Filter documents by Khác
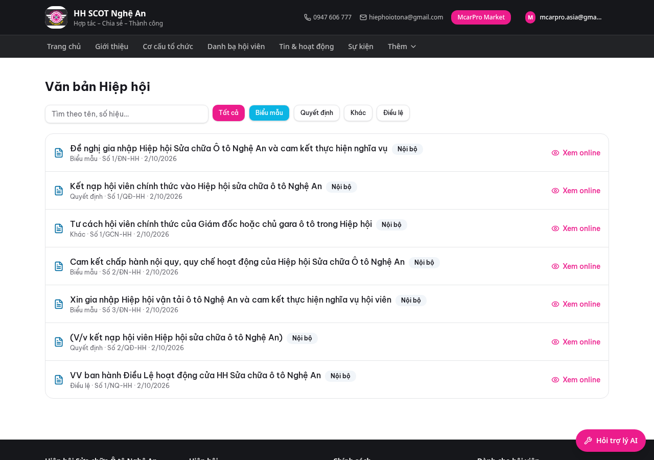This screenshot has width=654, height=460. click(x=358, y=113)
